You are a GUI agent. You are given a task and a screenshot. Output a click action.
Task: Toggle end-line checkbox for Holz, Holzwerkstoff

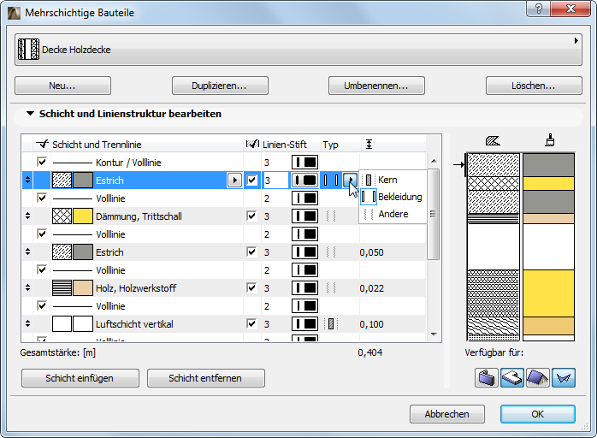coord(251,287)
